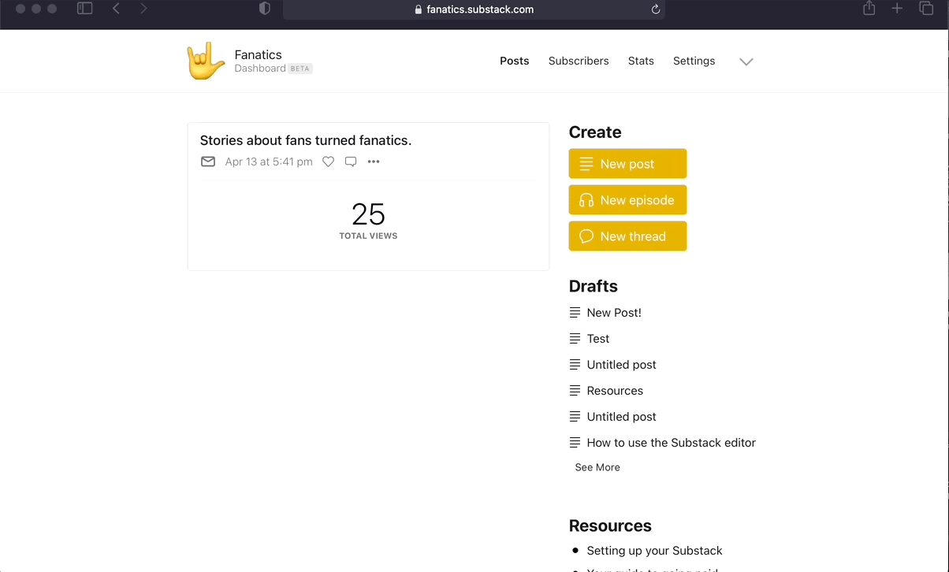The image size is (949, 572).
Task: Open post Stories about fans turned fanatics
Action: pos(306,140)
